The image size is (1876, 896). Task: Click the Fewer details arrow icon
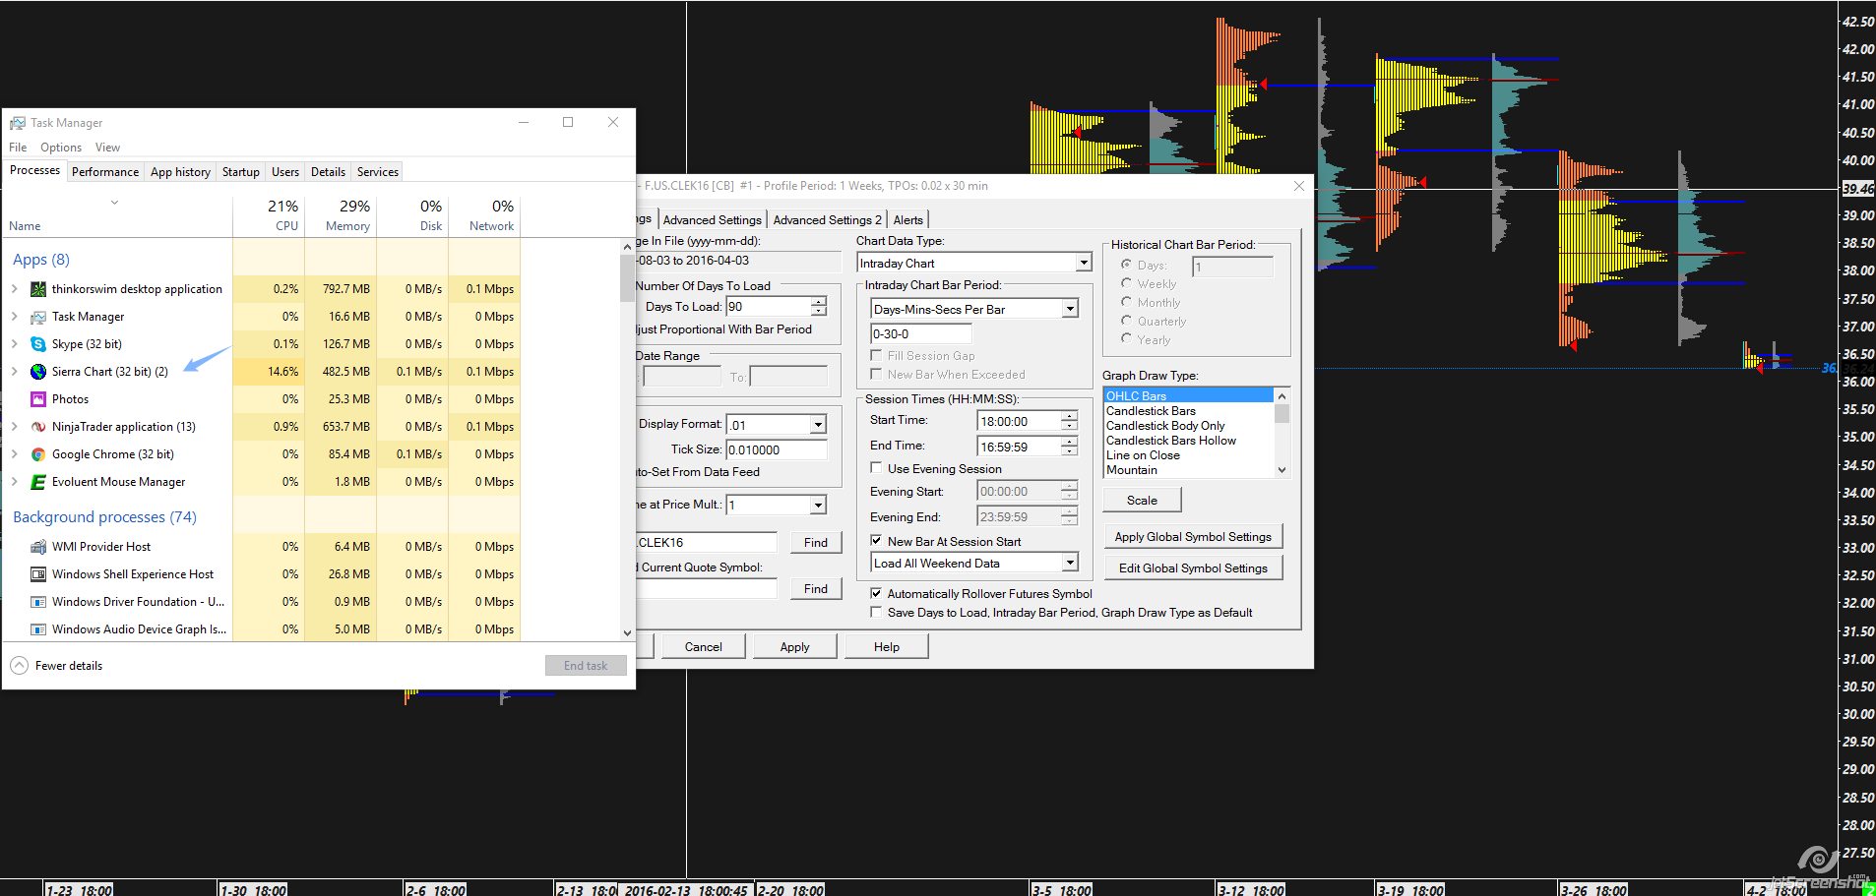pos(20,666)
